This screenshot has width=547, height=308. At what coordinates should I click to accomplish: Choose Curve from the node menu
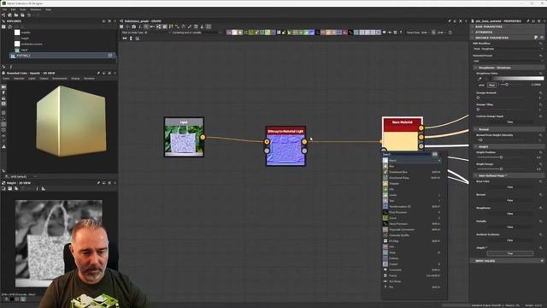coord(412,218)
